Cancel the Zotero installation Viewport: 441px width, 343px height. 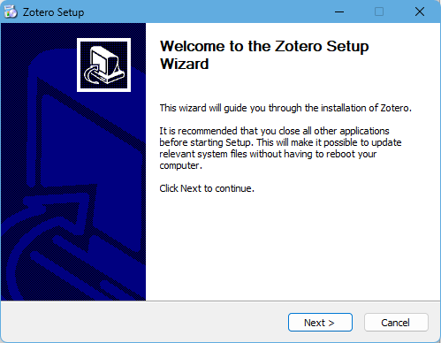[396, 323]
